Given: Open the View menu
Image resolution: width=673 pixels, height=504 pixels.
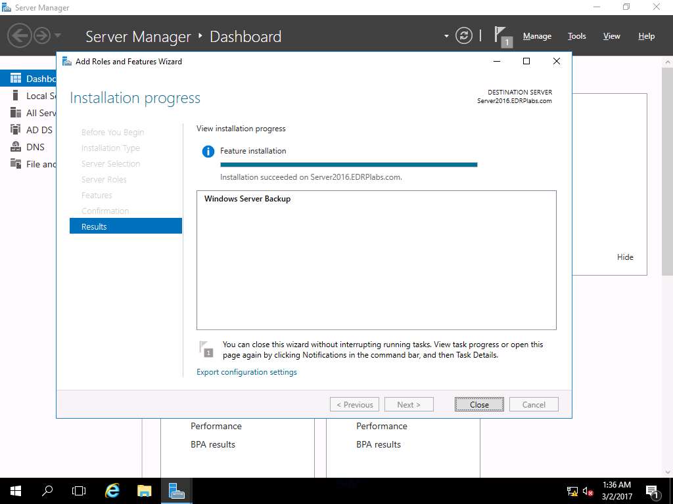Looking at the screenshot, I should point(611,36).
